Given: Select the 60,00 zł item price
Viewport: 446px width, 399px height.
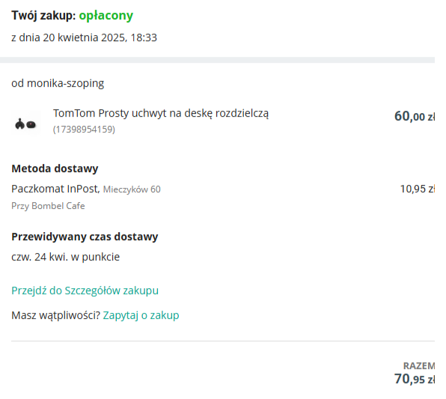Looking at the screenshot, I should 415,116.
